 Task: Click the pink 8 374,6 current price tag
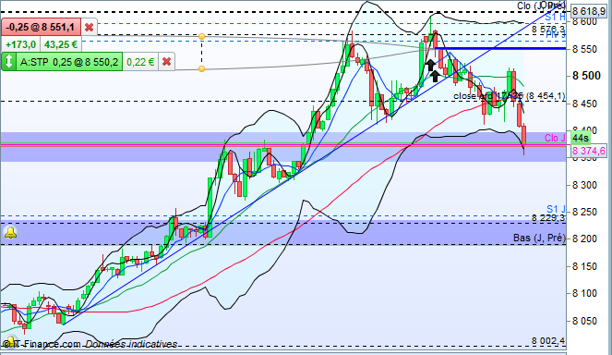589,151
